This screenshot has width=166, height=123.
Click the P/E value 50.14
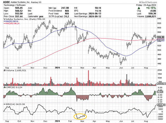[x=98, y=8]
